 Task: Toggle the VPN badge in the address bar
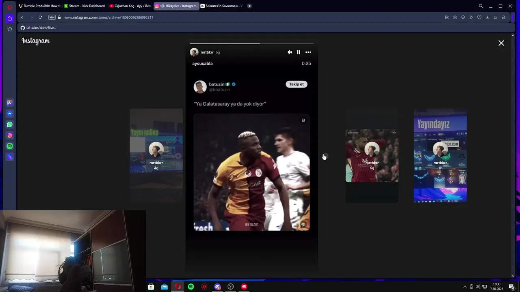click(52, 17)
